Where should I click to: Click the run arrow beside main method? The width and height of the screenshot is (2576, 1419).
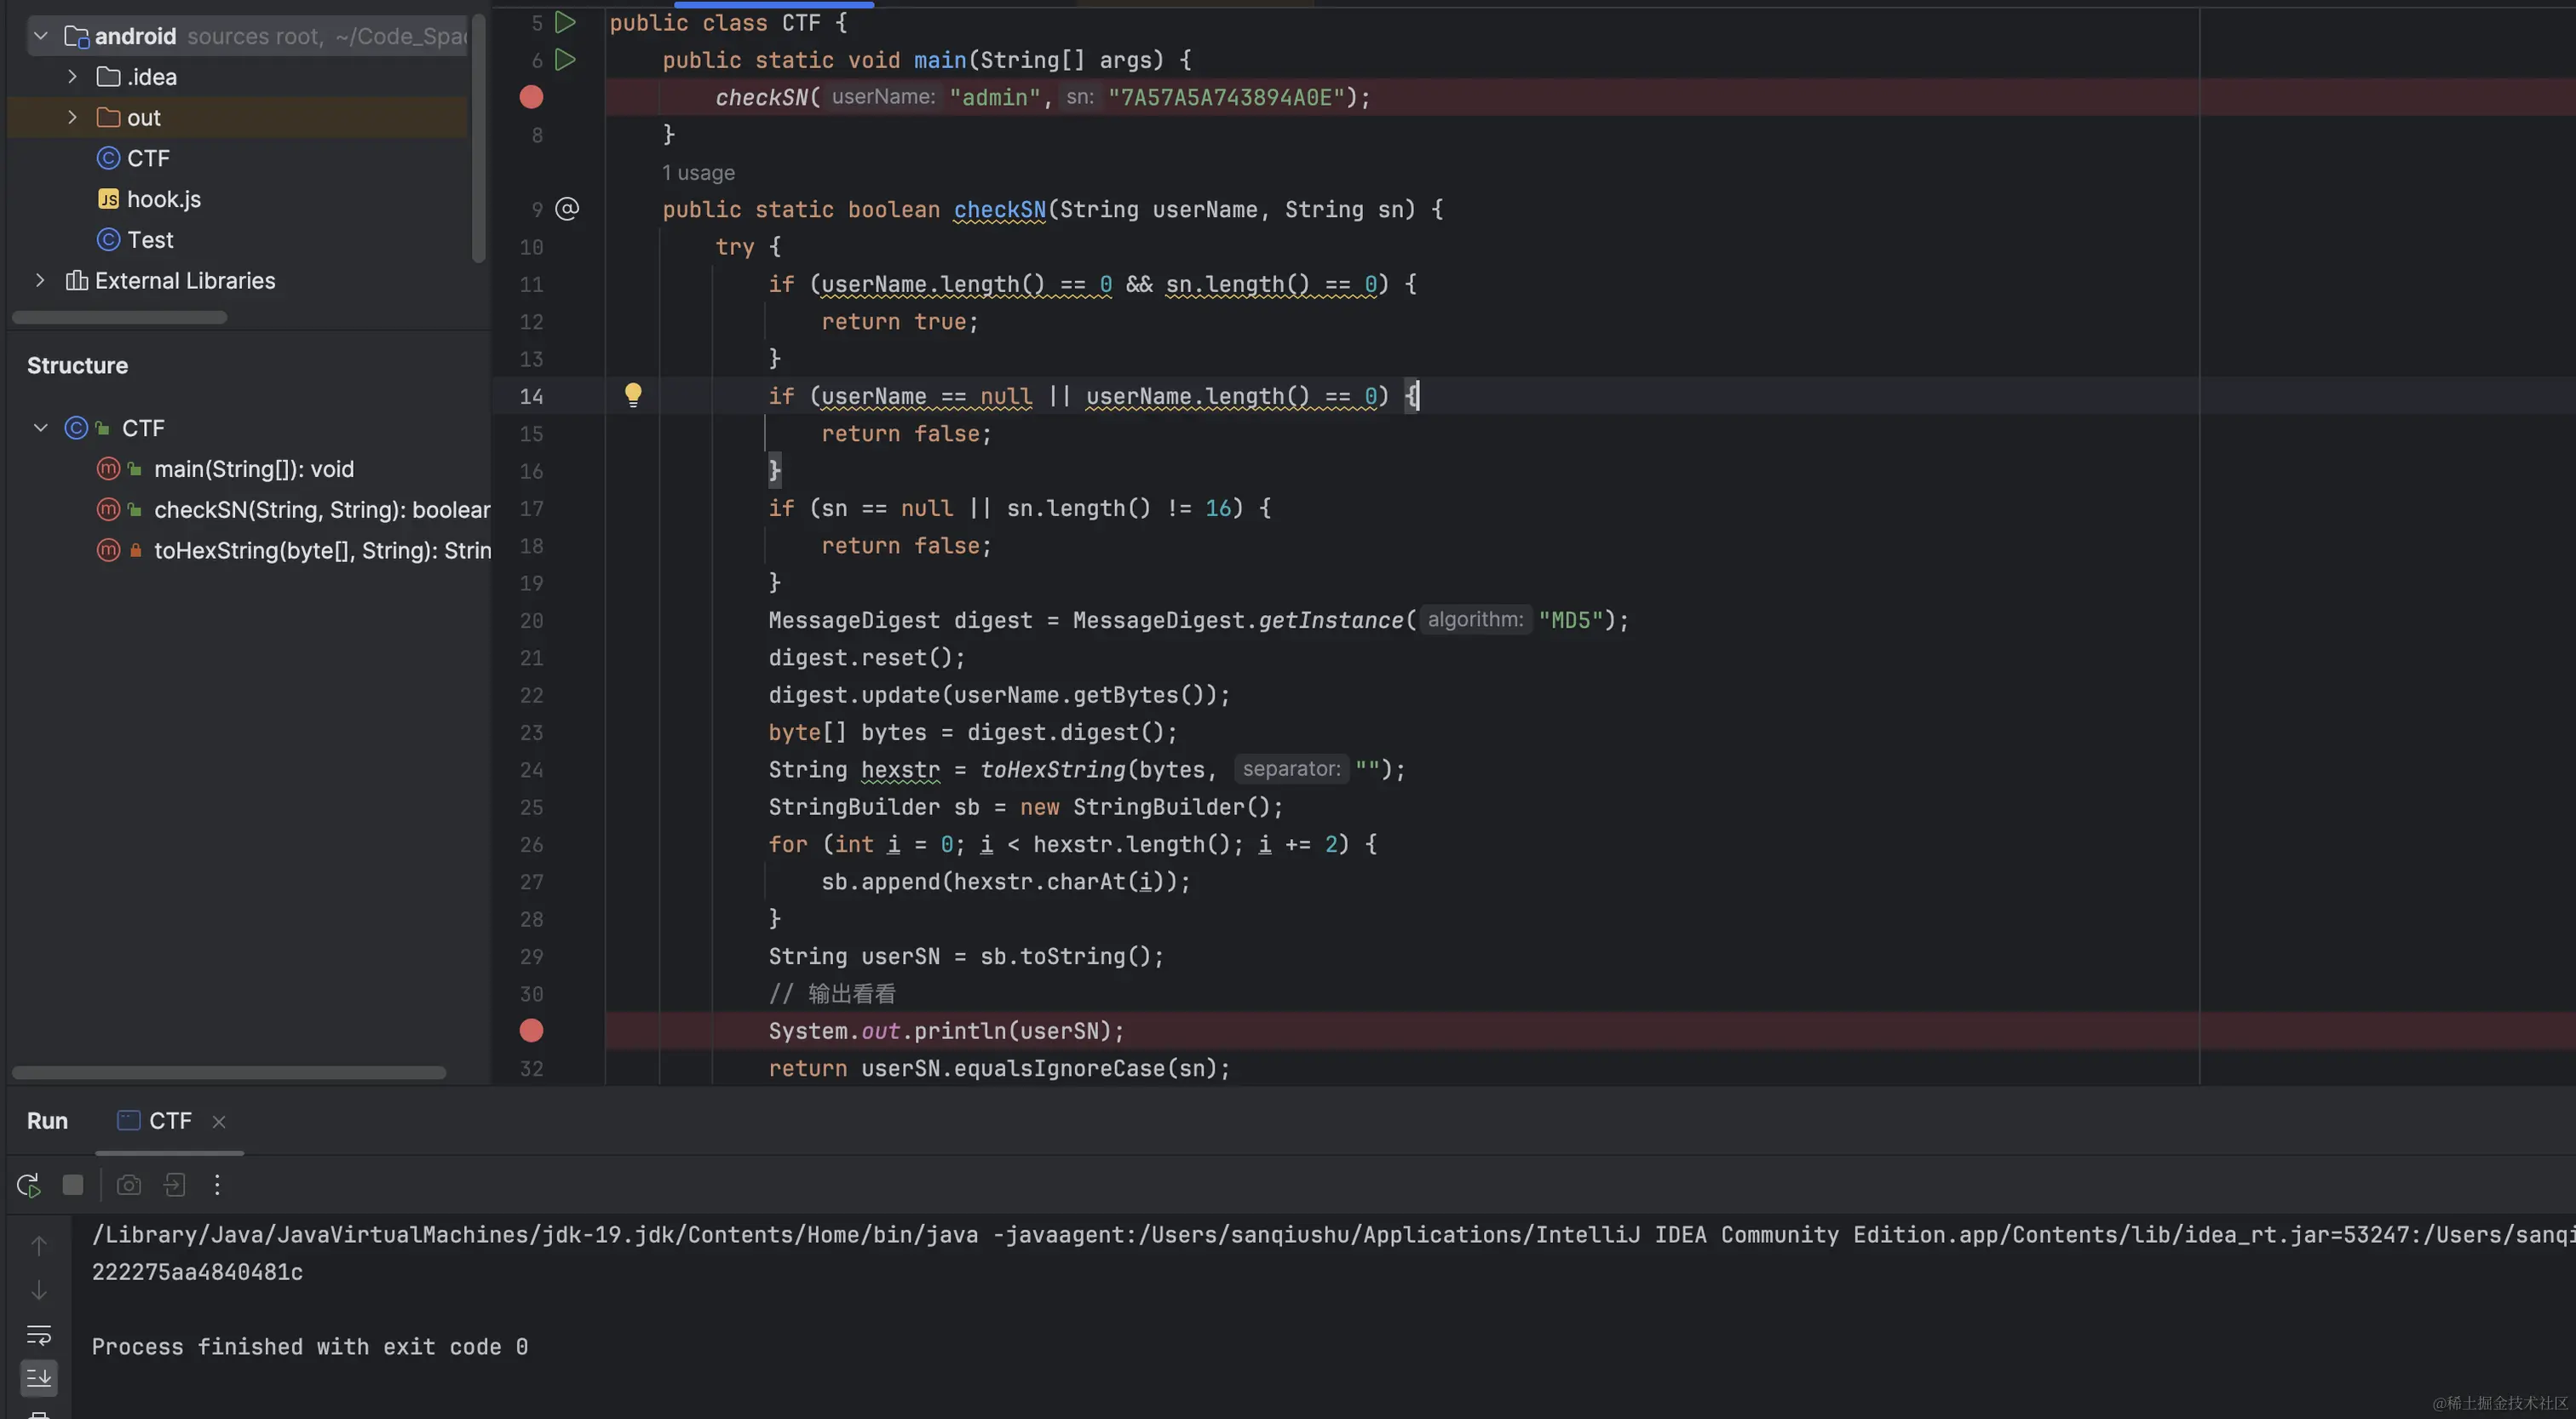tap(565, 60)
